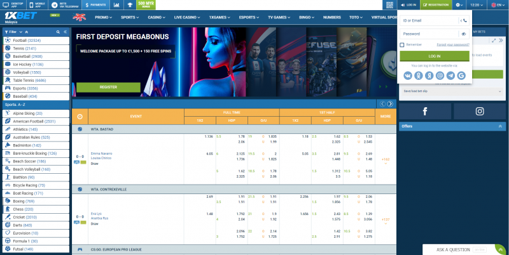Collapse the Offers panel

tap(500, 126)
